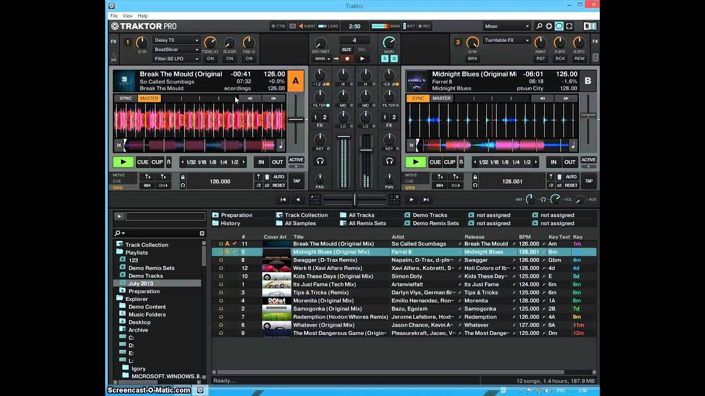Open the BeatSlicer effect dropdown
The width and height of the screenshot is (705, 396).
coord(176,50)
